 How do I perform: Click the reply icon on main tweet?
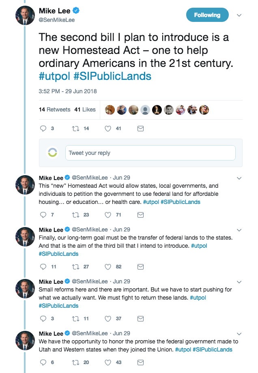(43, 129)
